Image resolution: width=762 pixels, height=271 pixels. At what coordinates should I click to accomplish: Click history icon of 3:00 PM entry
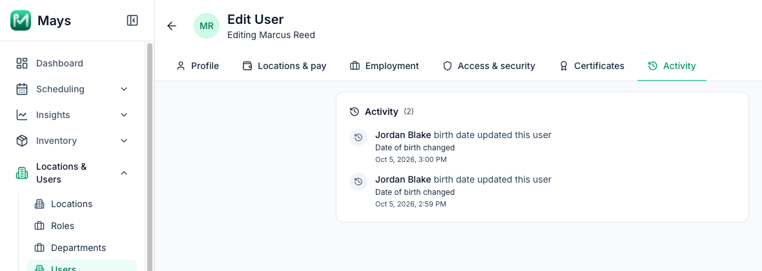coord(358,137)
